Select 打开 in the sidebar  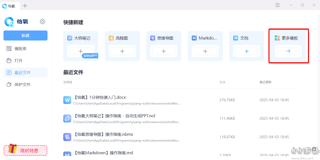[x=18, y=61]
